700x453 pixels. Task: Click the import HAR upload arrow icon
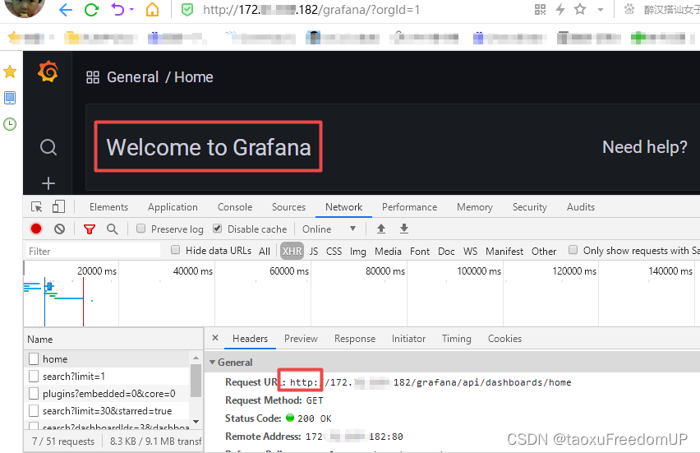click(380, 229)
